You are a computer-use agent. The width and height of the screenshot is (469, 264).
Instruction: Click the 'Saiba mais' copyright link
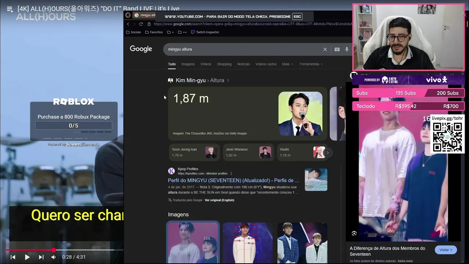pos(405,261)
